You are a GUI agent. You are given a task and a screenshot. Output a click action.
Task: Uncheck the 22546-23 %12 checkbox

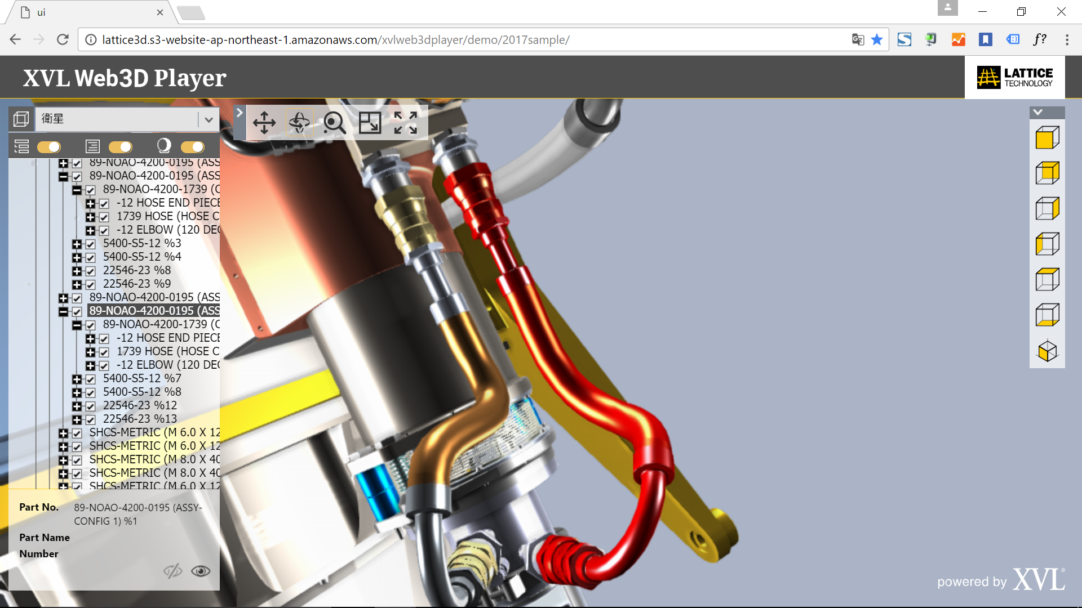pyautogui.click(x=91, y=406)
